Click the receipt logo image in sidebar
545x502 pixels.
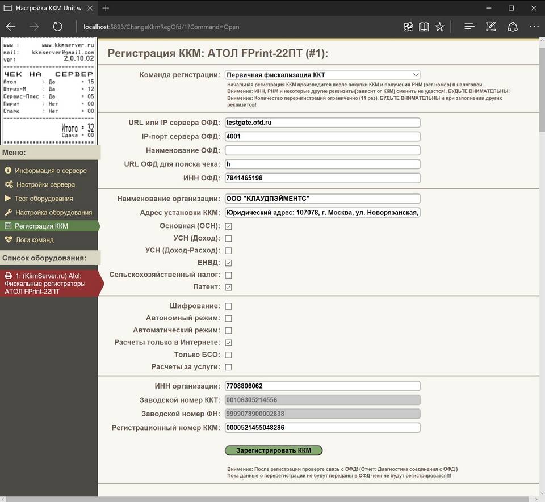(x=49, y=91)
